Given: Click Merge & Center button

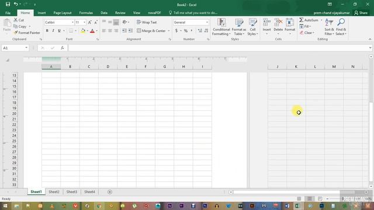Looking at the screenshot, I should tap(151, 31).
